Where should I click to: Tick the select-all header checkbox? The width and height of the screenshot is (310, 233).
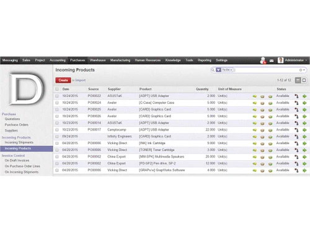coord(57,89)
